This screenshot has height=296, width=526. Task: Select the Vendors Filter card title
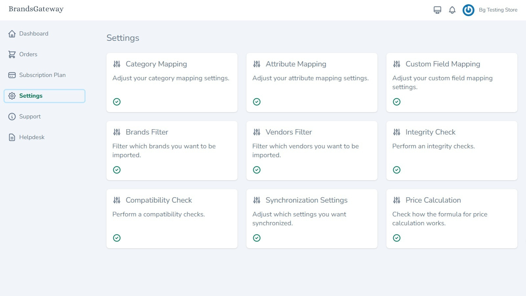tap(289, 132)
